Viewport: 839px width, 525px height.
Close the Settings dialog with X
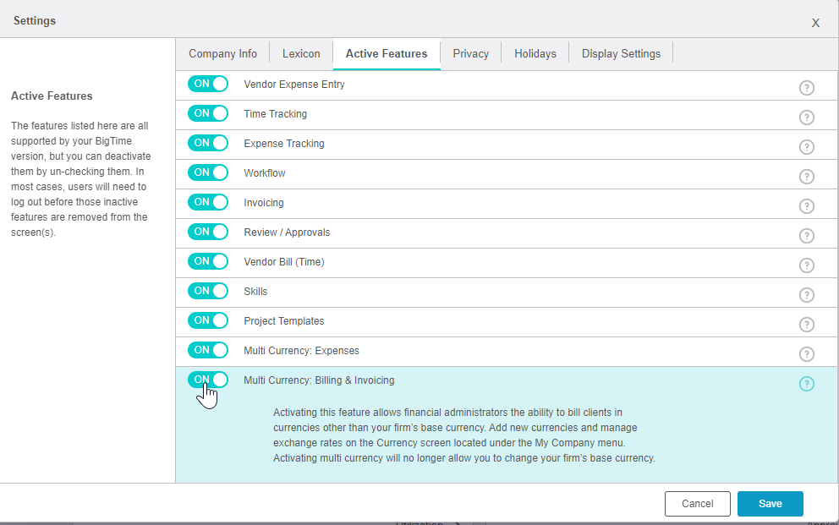(815, 23)
